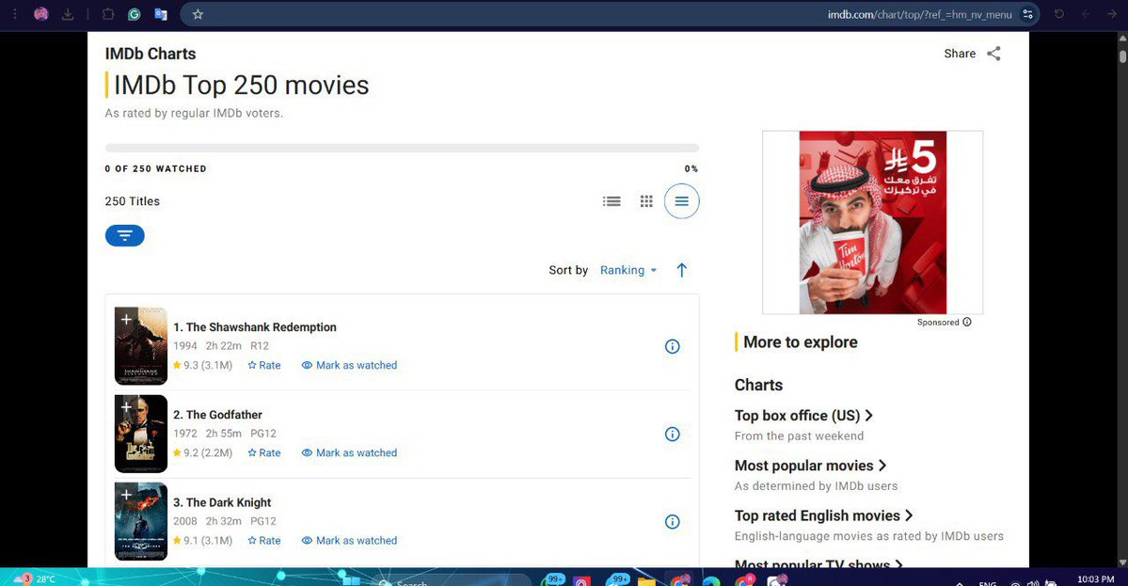Screen dimensions: 1128x586
Task: Rate The Godfather
Action: tap(264, 453)
